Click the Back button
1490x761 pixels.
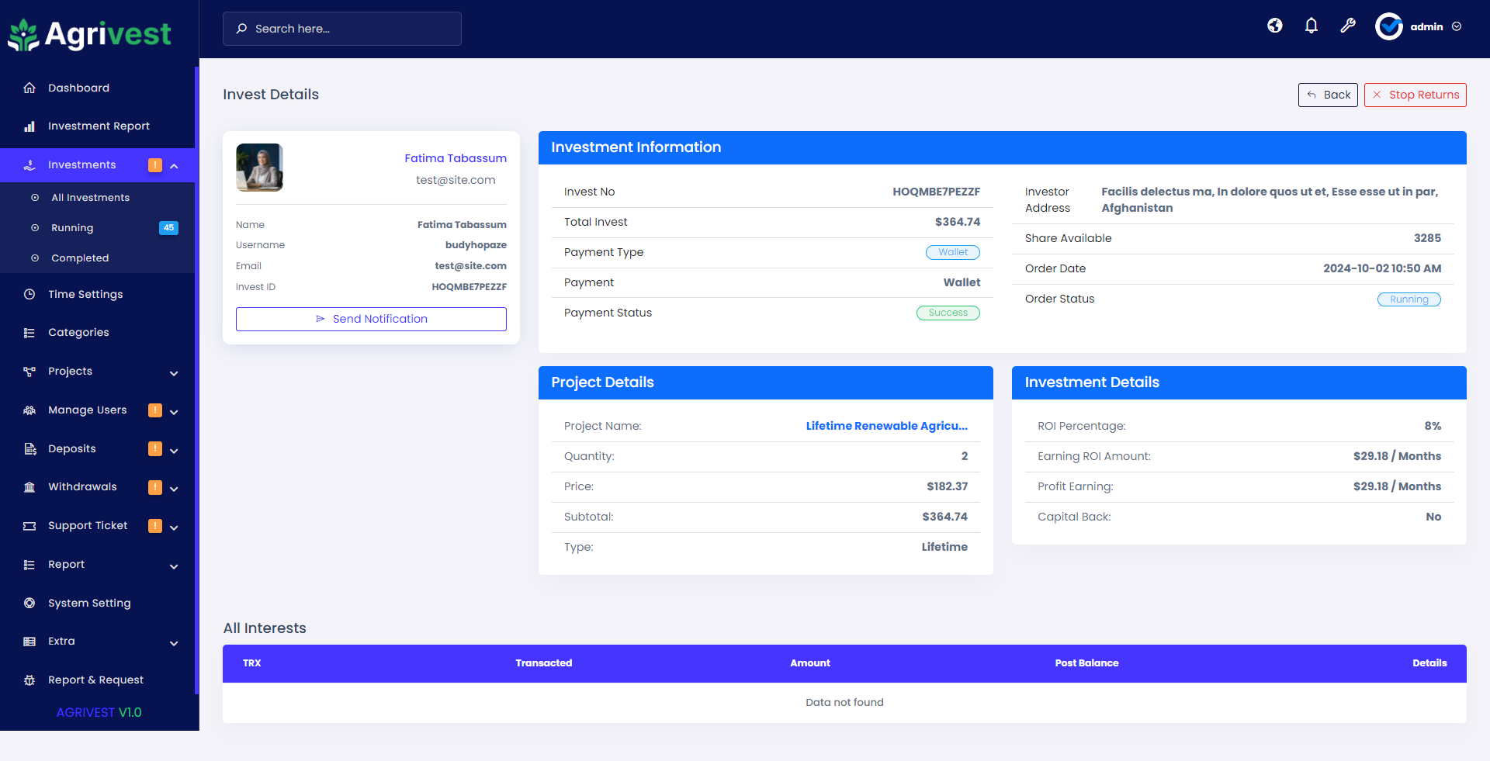tap(1328, 95)
